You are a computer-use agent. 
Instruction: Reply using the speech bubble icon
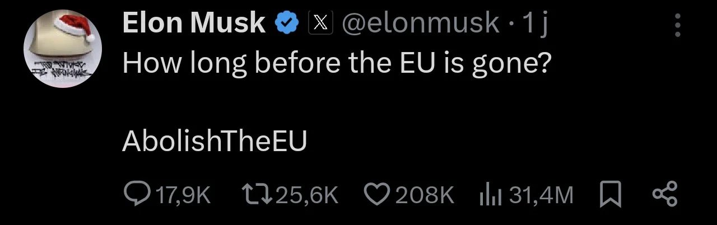134,194
